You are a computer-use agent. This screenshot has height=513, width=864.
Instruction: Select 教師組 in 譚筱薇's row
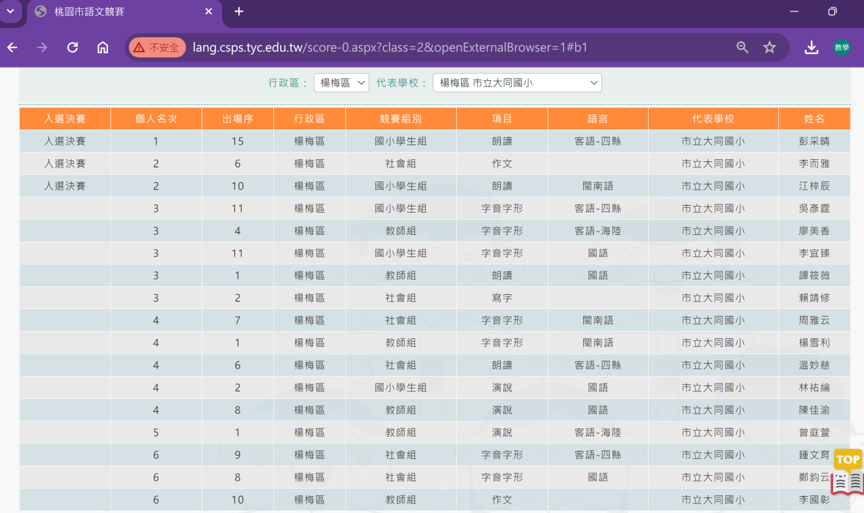pyautogui.click(x=401, y=275)
